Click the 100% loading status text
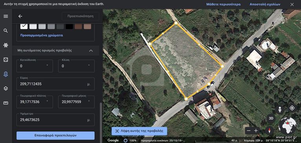Viewport: 301px width, 143px height. pos(133,141)
